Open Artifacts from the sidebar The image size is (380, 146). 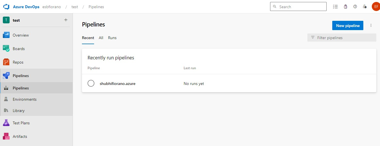pyautogui.click(x=20, y=136)
